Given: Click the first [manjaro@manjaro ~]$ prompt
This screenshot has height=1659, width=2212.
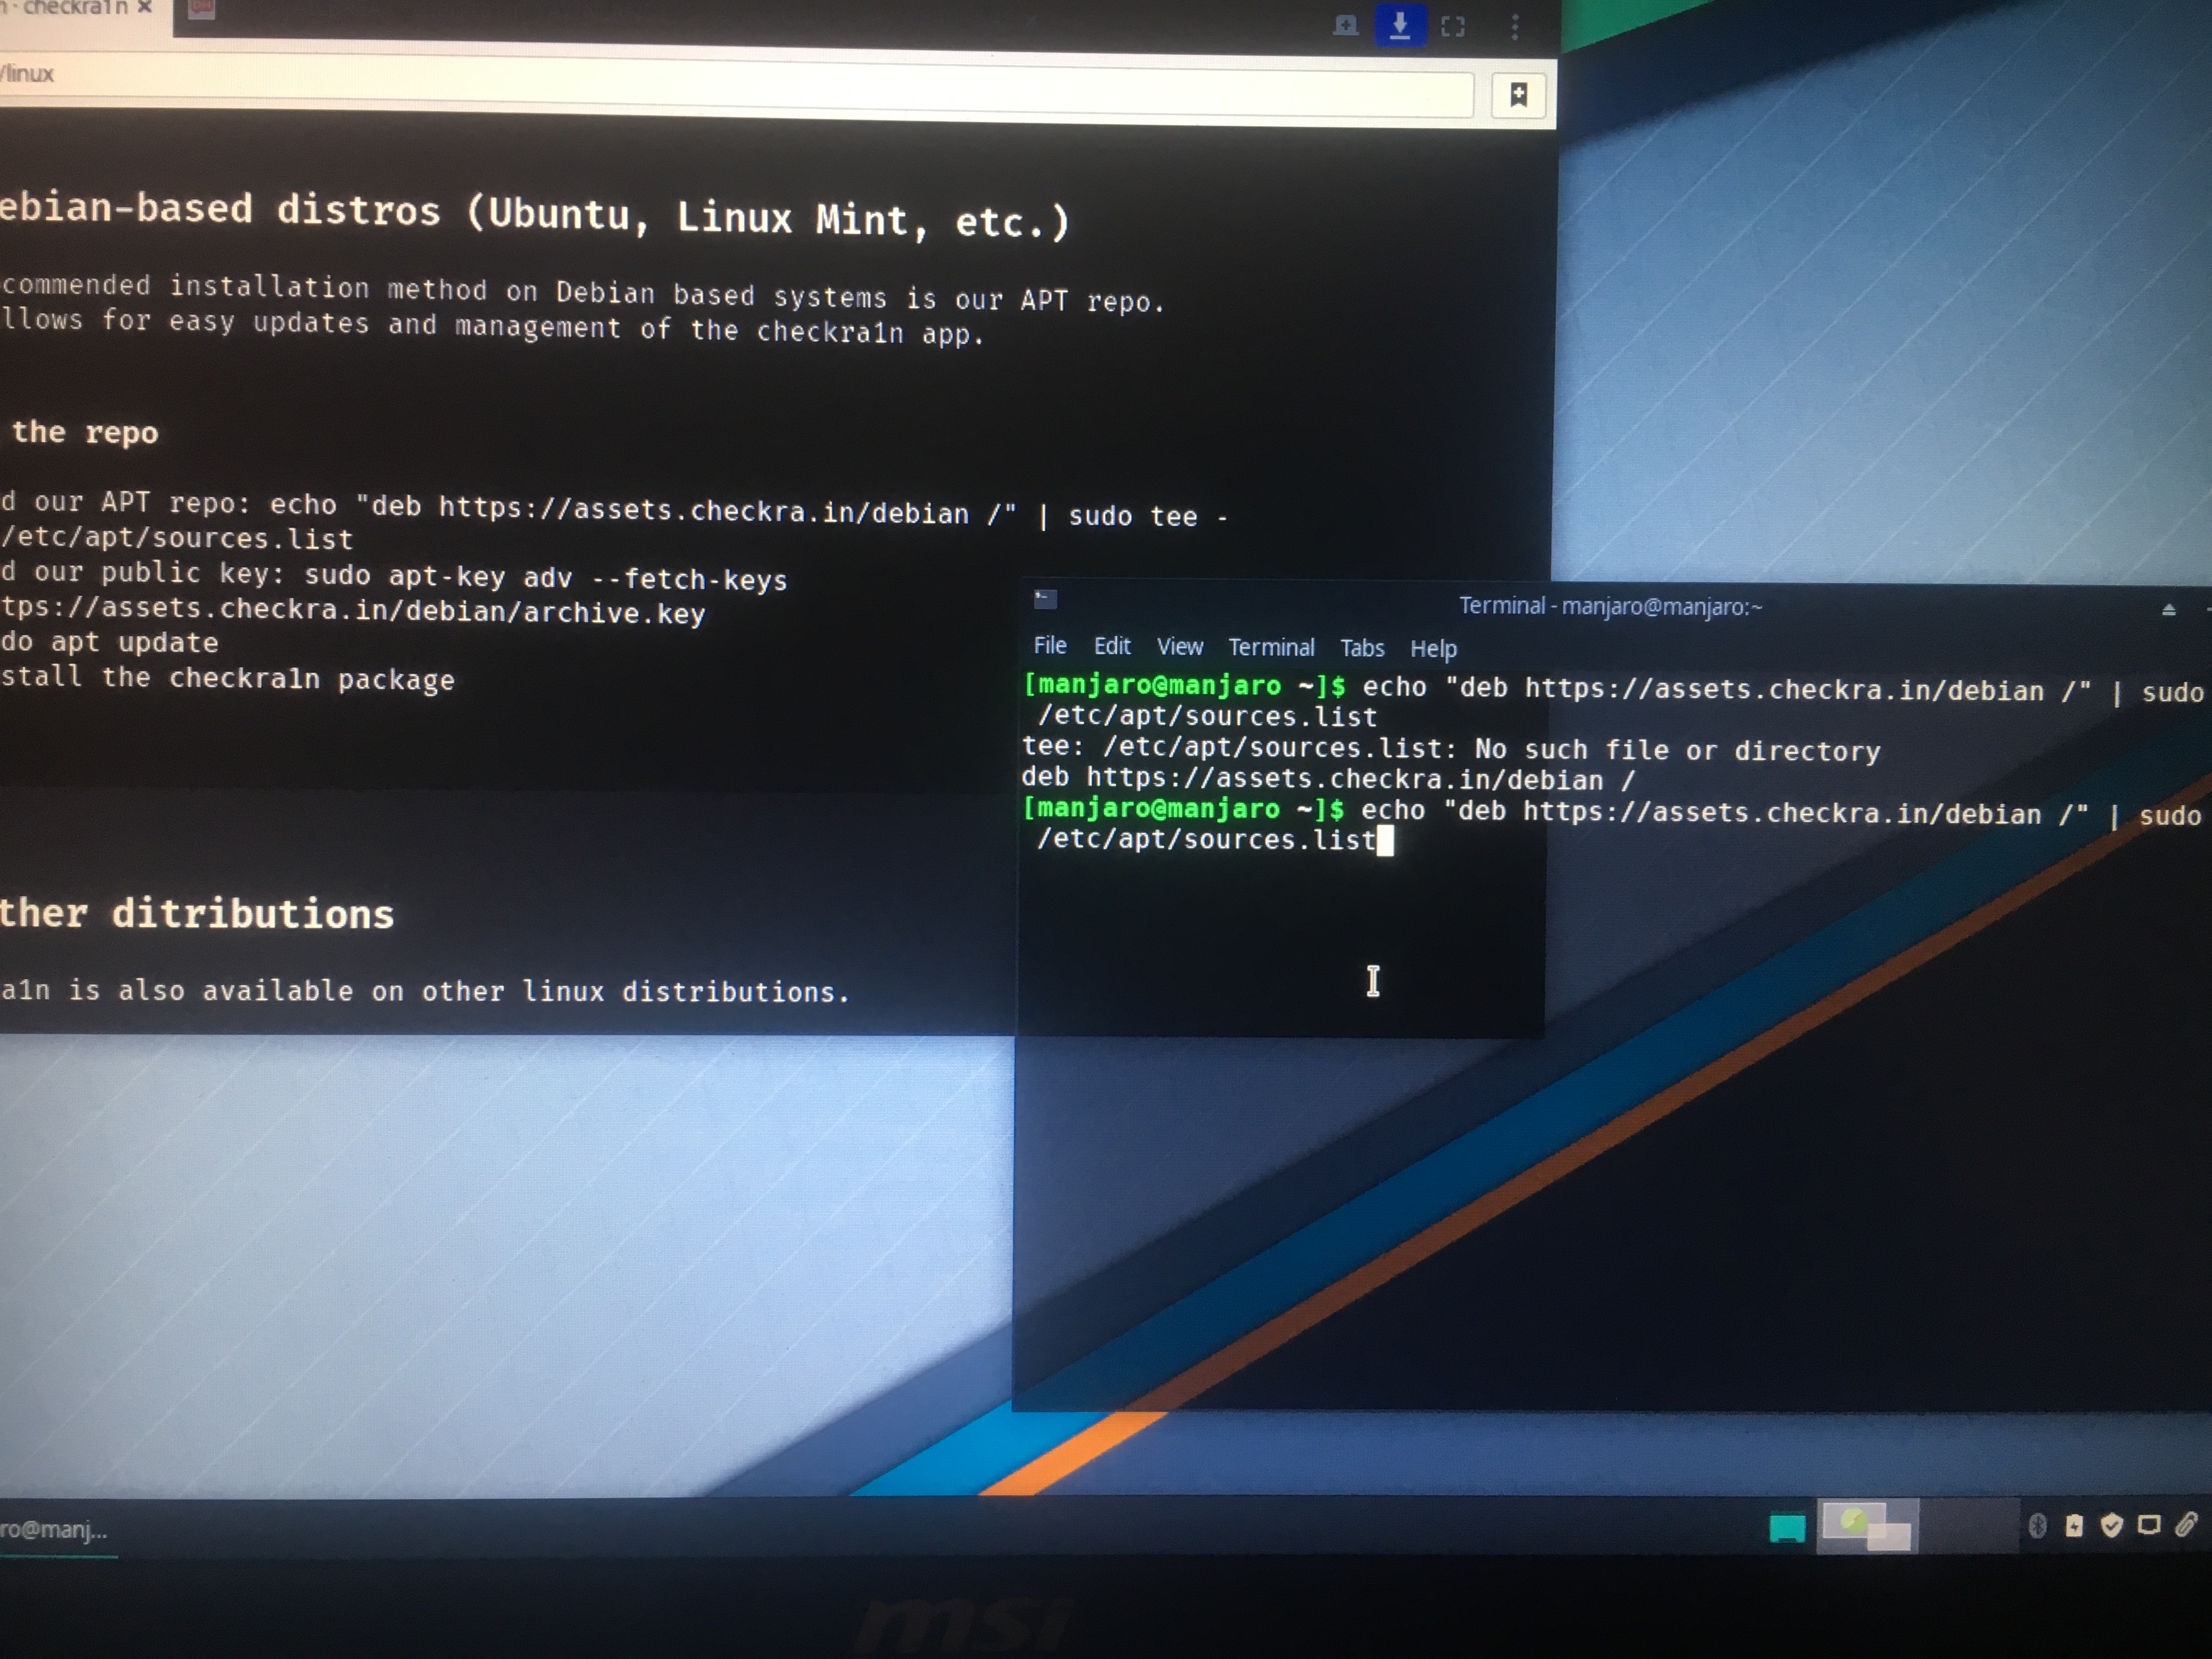Looking at the screenshot, I should point(1184,686).
